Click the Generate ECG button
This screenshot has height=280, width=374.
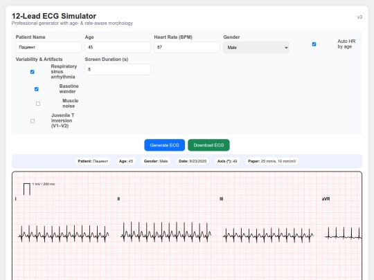164,145
